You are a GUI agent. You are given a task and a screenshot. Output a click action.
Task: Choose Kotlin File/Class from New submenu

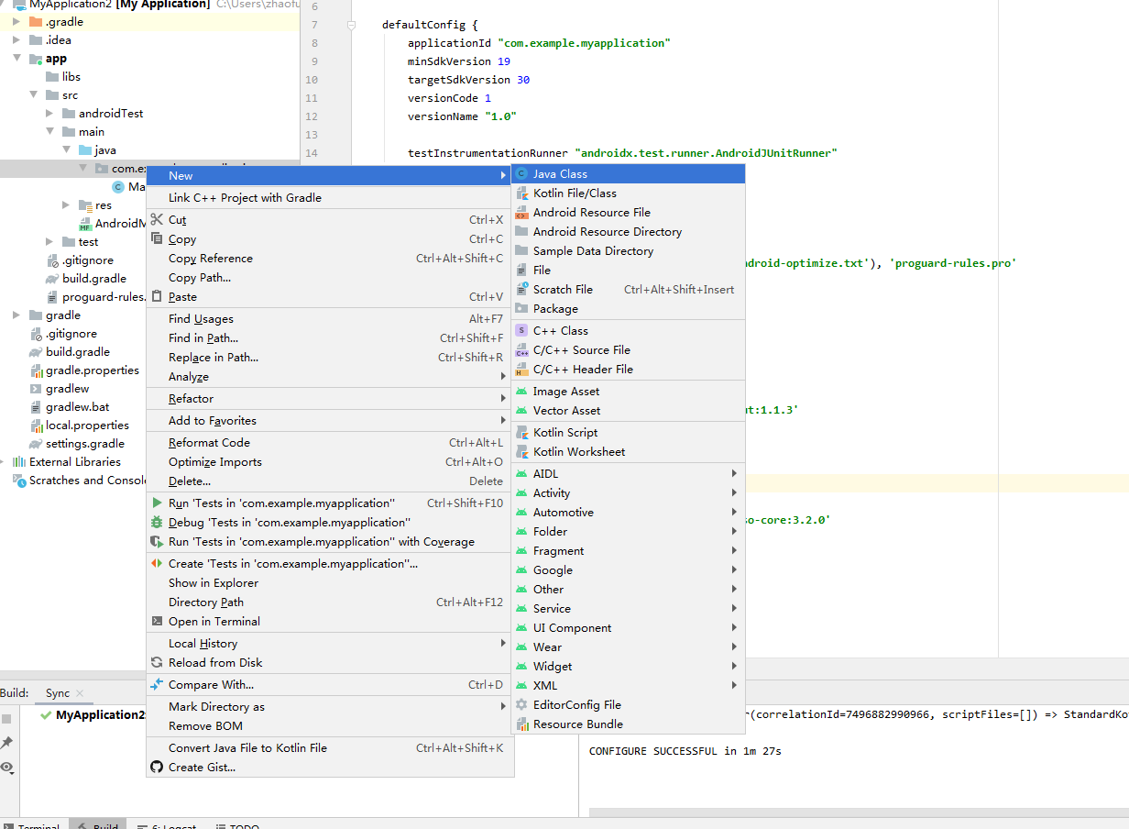628,193
